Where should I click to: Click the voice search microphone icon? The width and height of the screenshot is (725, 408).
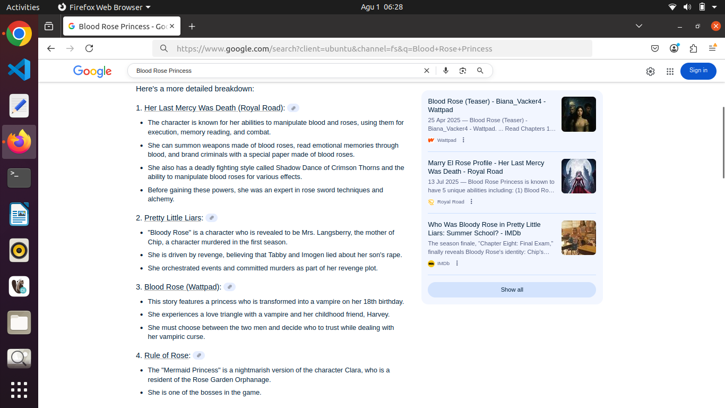[x=446, y=71]
